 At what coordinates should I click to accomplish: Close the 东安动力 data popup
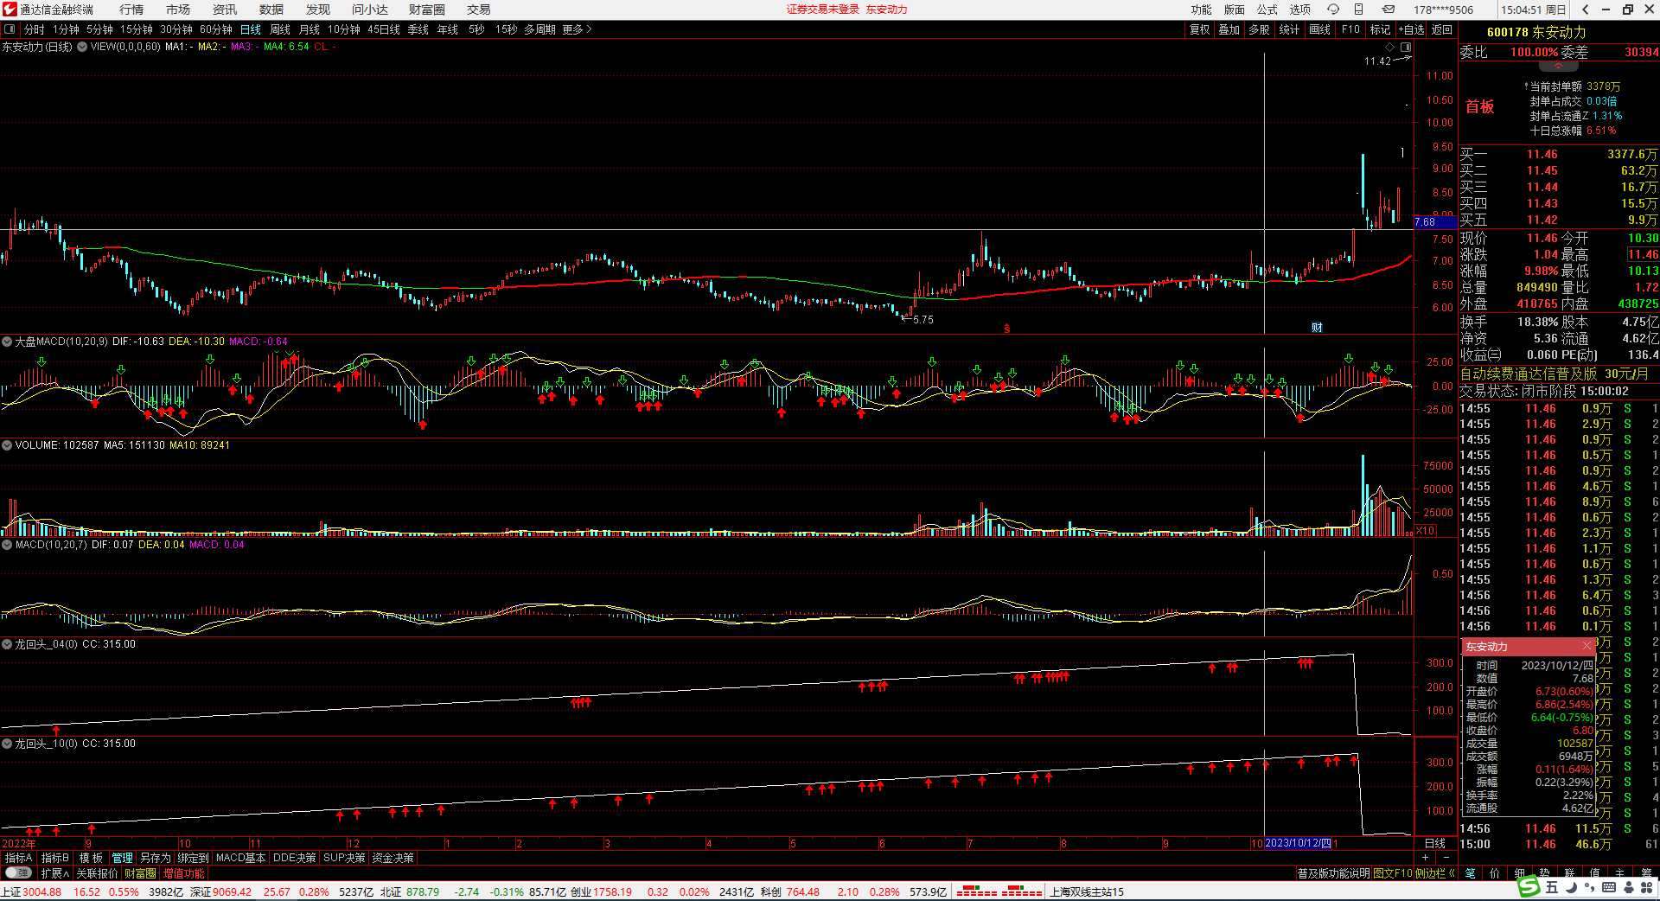1587,646
